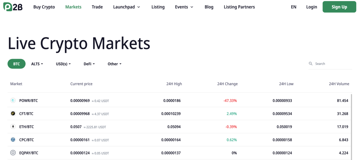This screenshot has width=359, height=160.
Task: Open the CFT/BTC market
Action: pyautogui.click(x=26, y=114)
